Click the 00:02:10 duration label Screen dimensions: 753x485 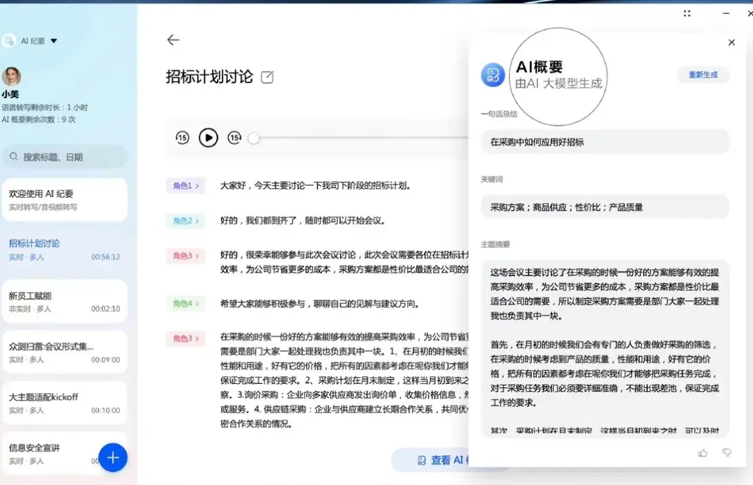(x=106, y=309)
